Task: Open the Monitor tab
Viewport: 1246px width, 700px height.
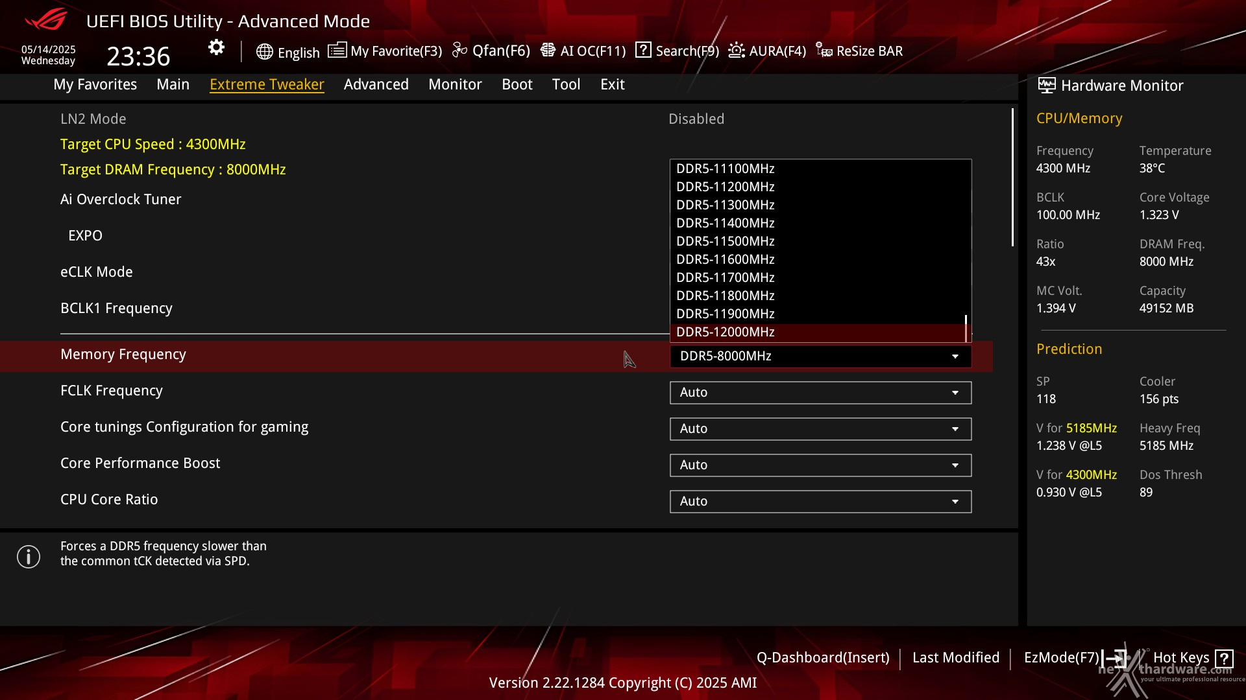Action: (455, 84)
